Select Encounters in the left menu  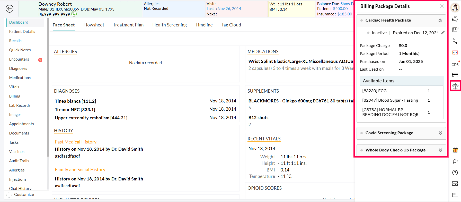point(19,59)
